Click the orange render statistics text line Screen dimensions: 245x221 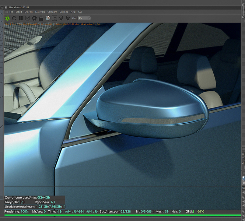(x=52, y=24)
